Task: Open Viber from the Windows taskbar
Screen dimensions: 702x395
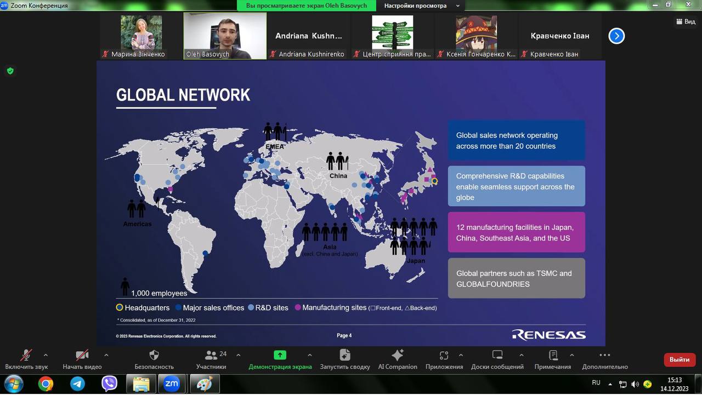Action: pos(109,383)
